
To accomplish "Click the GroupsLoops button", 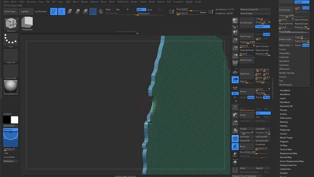I will tap(247, 23).
